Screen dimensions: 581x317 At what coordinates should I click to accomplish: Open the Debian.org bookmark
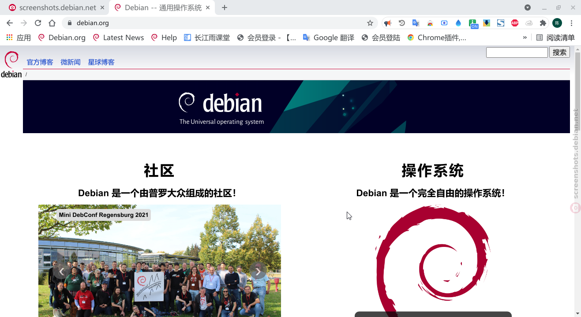62,37
